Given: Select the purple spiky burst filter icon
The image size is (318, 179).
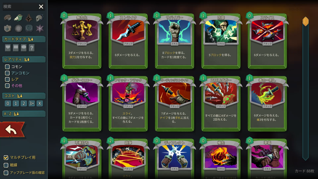Looking at the screenshot, I should tap(40, 29).
